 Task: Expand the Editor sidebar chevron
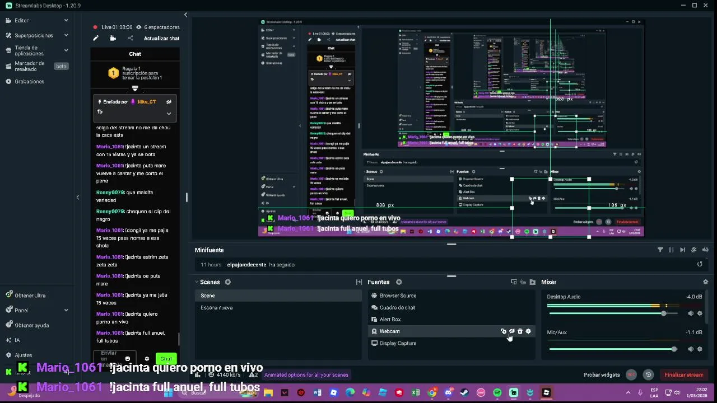(x=66, y=20)
